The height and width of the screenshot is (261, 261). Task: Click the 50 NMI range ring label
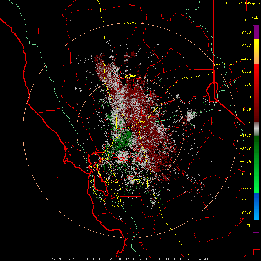pos(130,77)
